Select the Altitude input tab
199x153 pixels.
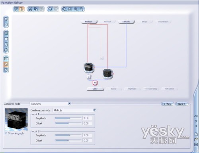pos(126,22)
